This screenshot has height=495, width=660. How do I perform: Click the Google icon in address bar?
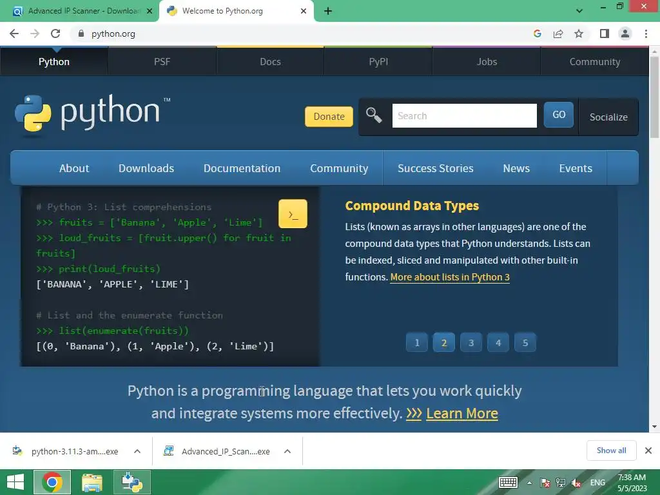(x=537, y=34)
